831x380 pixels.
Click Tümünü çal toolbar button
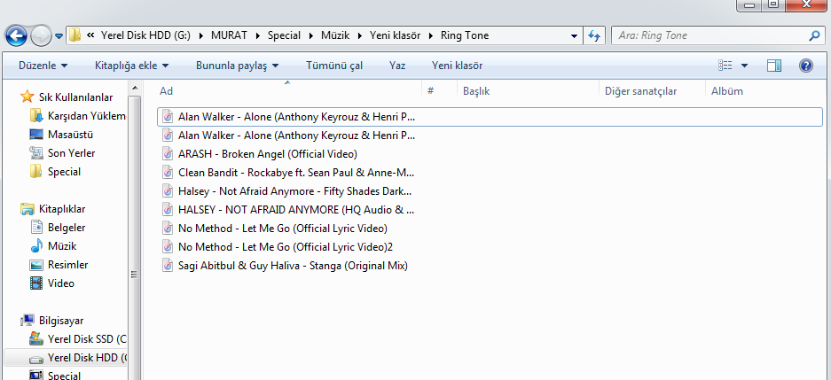[x=334, y=66]
